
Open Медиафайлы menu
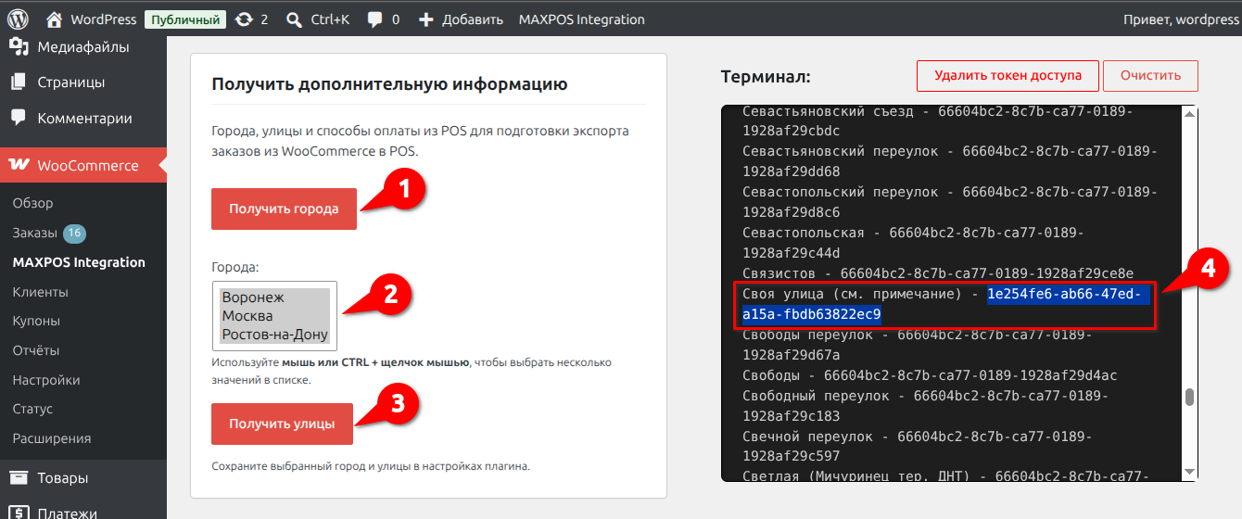click(83, 46)
